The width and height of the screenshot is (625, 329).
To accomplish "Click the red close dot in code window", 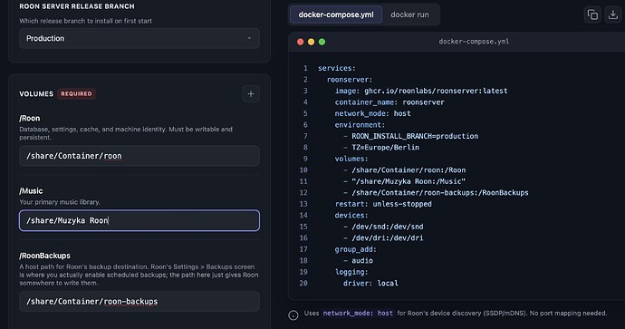I will point(301,42).
